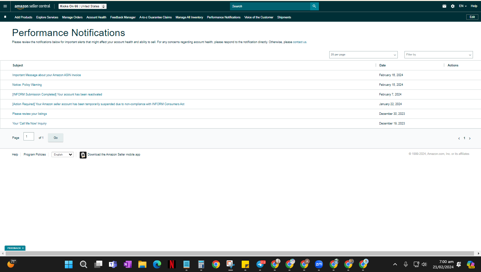The image size is (481, 272).
Task: Open the hamburger navigation menu
Action: coord(5,6)
